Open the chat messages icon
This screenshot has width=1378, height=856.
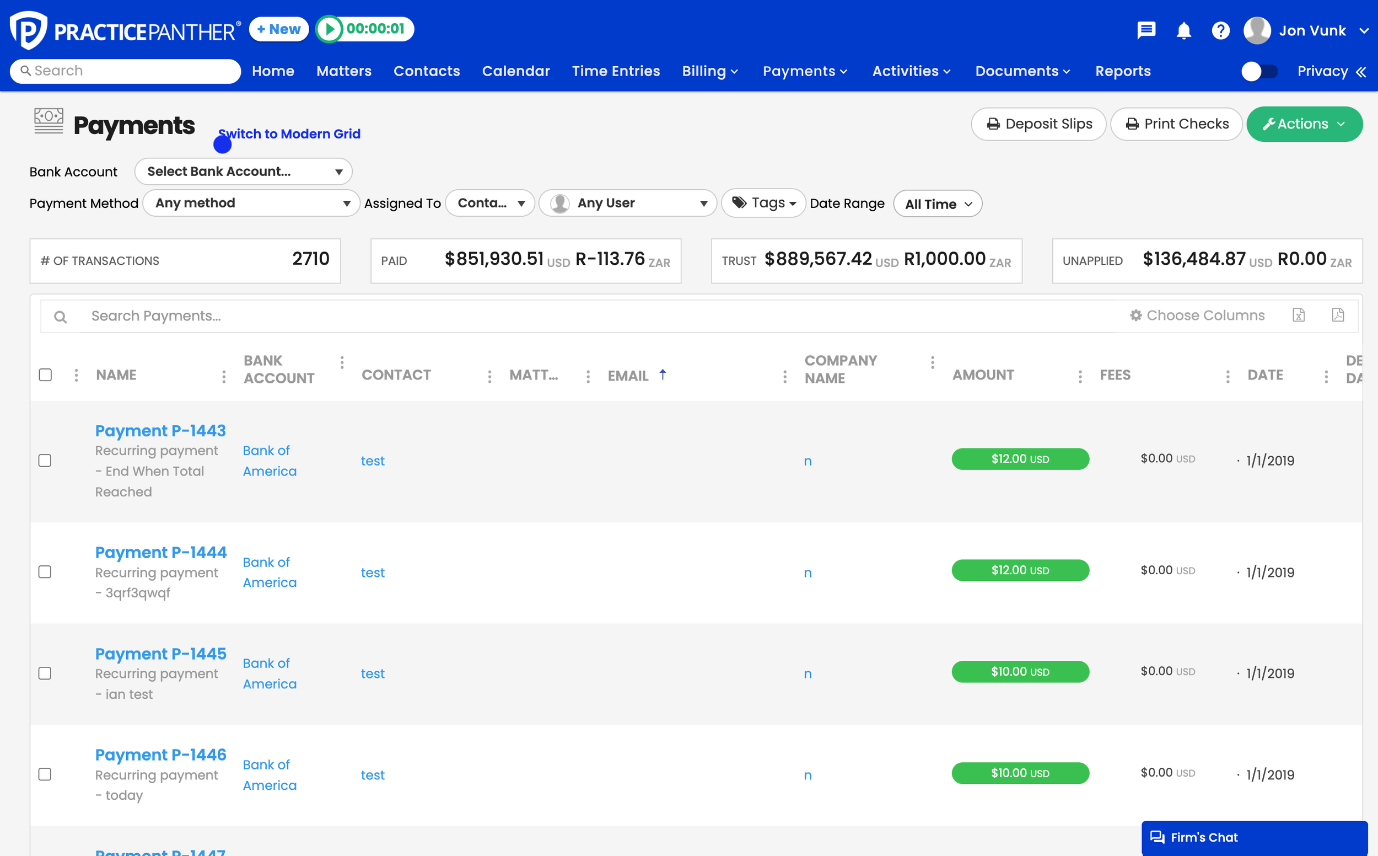click(1146, 30)
